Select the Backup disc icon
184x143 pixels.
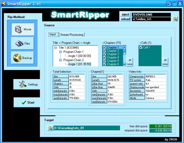[17, 58]
